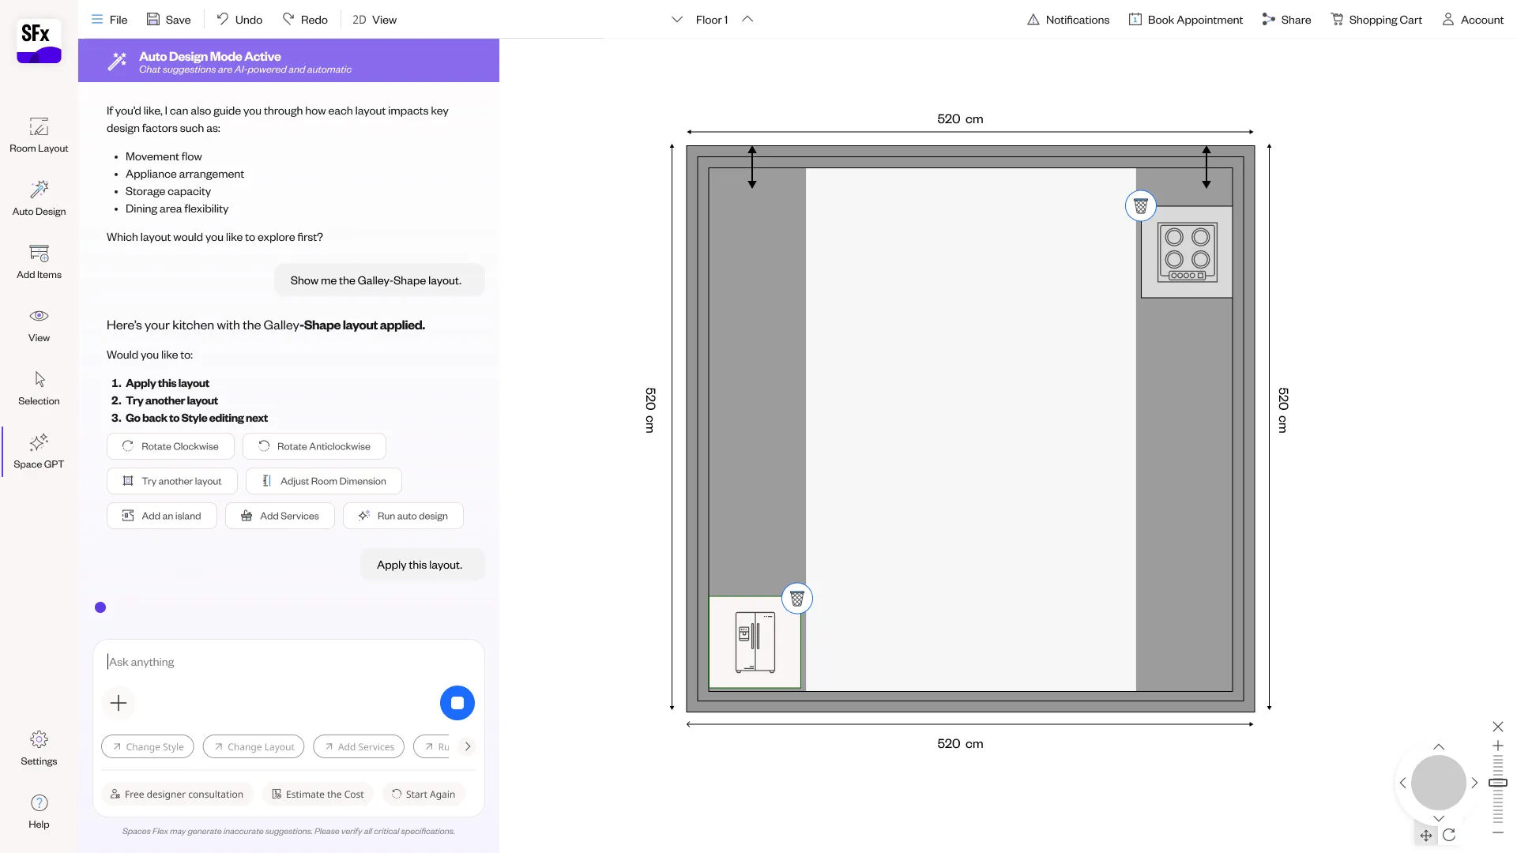The width and height of the screenshot is (1517, 853).
Task: Click the plus attachment button in chat
Action: click(119, 703)
